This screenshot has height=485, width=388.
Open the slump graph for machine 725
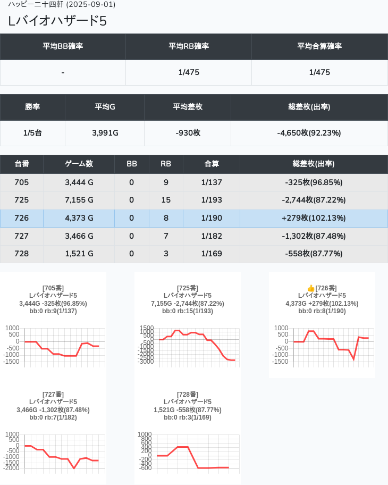click(188, 346)
